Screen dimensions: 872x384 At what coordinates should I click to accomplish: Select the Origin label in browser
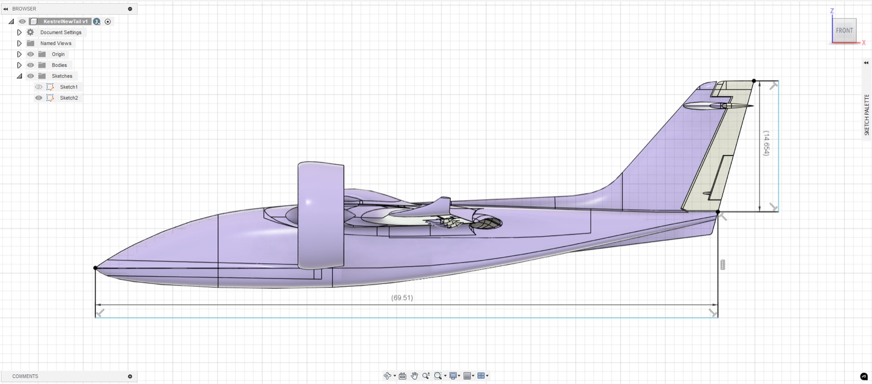[58, 54]
